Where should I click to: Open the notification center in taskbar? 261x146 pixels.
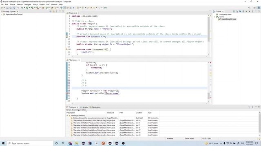[257, 143]
